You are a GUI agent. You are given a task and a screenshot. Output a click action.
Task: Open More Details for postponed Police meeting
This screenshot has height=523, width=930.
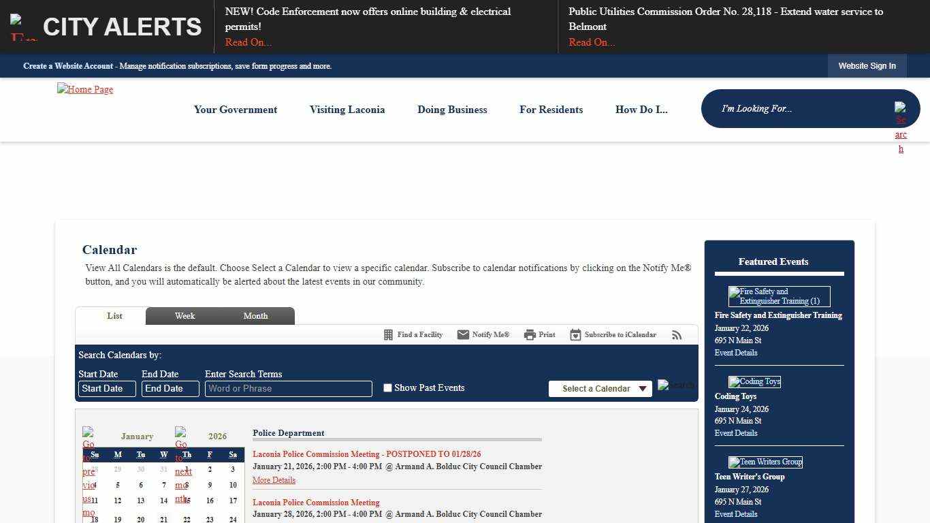tap(274, 480)
